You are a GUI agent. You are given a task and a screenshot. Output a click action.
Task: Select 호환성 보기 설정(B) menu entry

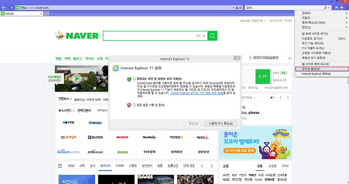pyautogui.click(x=322, y=58)
